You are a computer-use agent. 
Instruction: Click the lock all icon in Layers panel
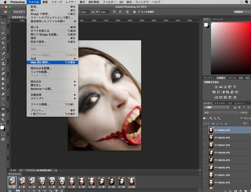coord(226,124)
